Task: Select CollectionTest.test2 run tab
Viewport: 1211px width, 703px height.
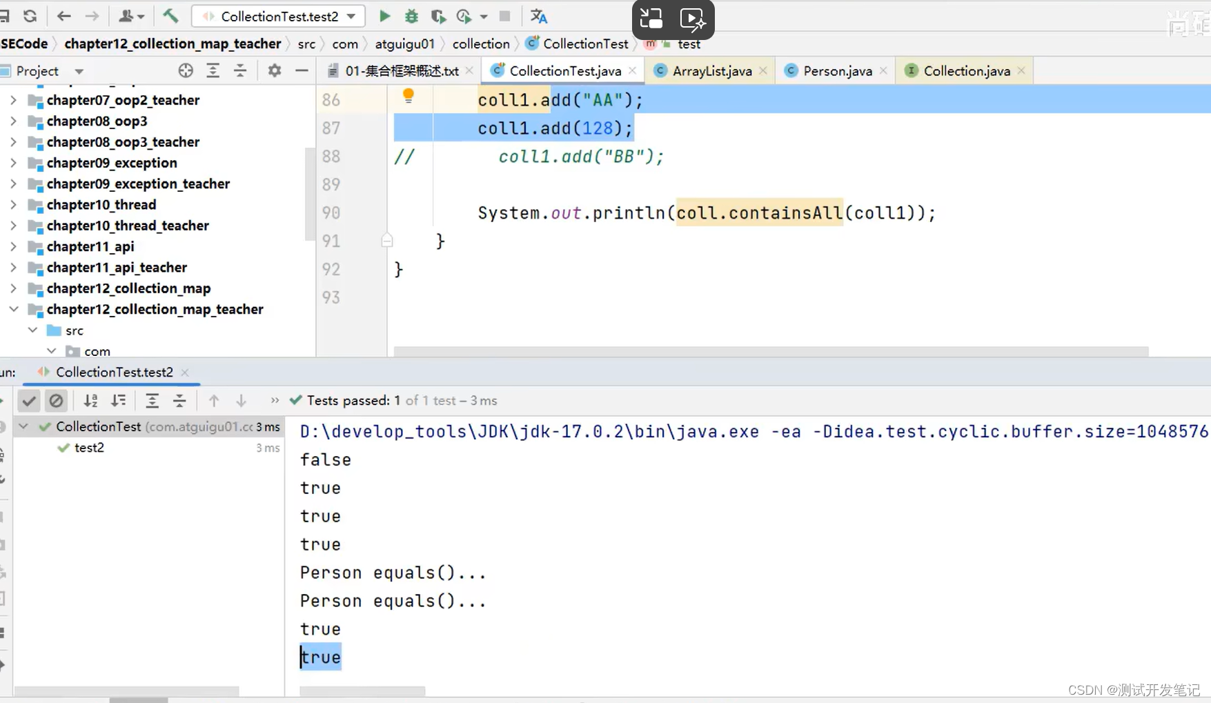Action: [115, 372]
